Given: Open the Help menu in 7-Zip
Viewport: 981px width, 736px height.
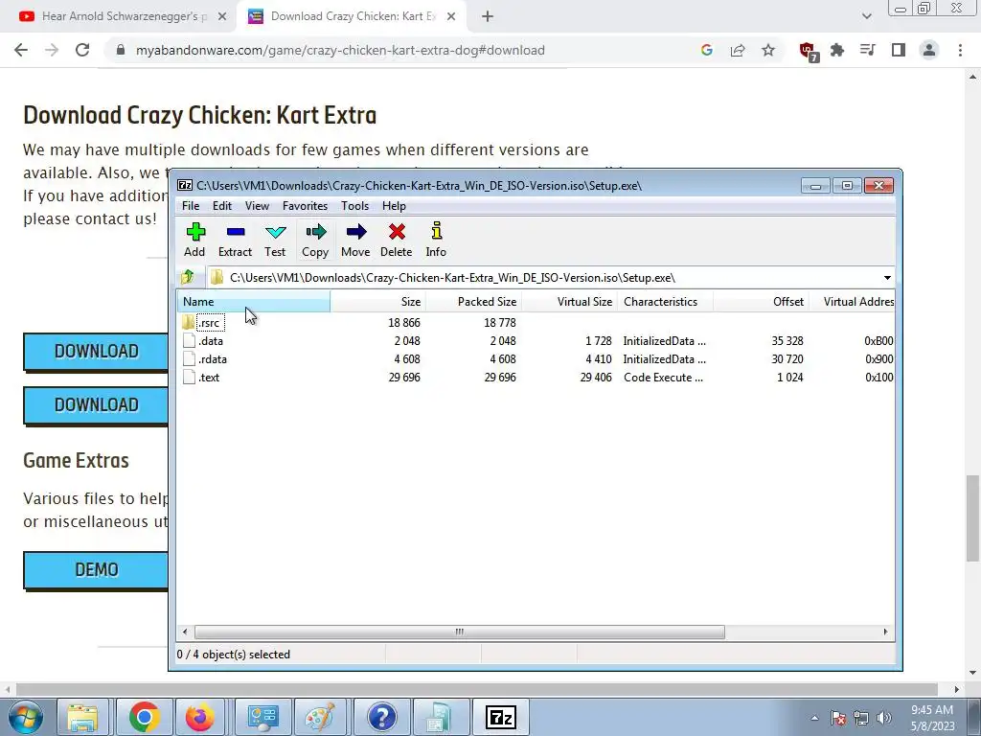Looking at the screenshot, I should coord(394,206).
